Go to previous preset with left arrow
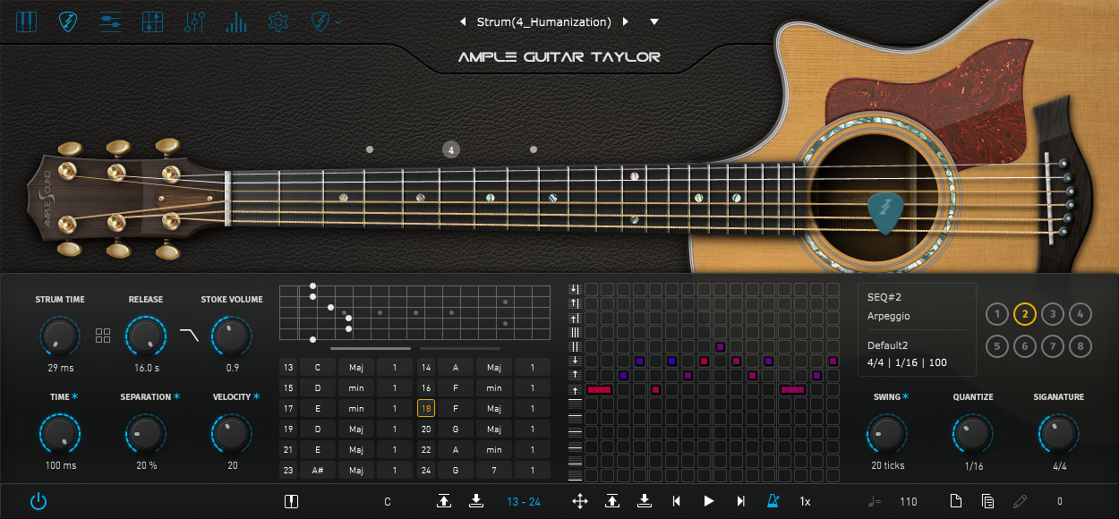Image resolution: width=1119 pixels, height=519 pixels. click(x=464, y=21)
